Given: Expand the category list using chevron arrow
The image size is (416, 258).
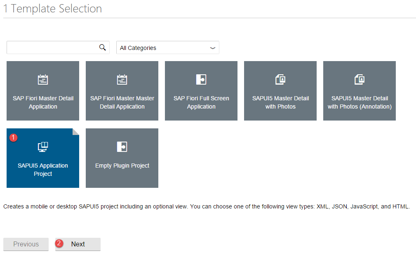Looking at the screenshot, I should tap(212, 48).
